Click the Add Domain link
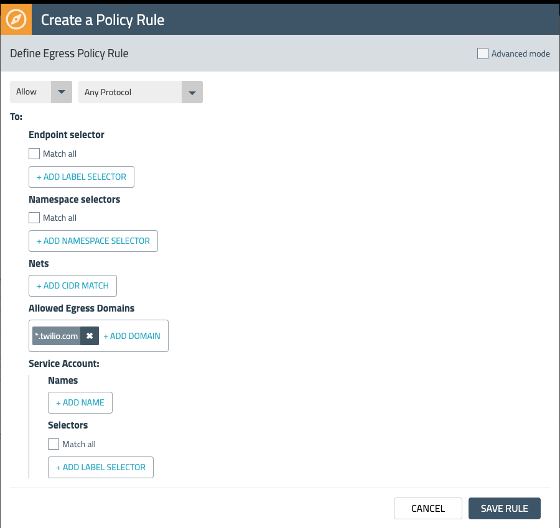 (132, 336)
